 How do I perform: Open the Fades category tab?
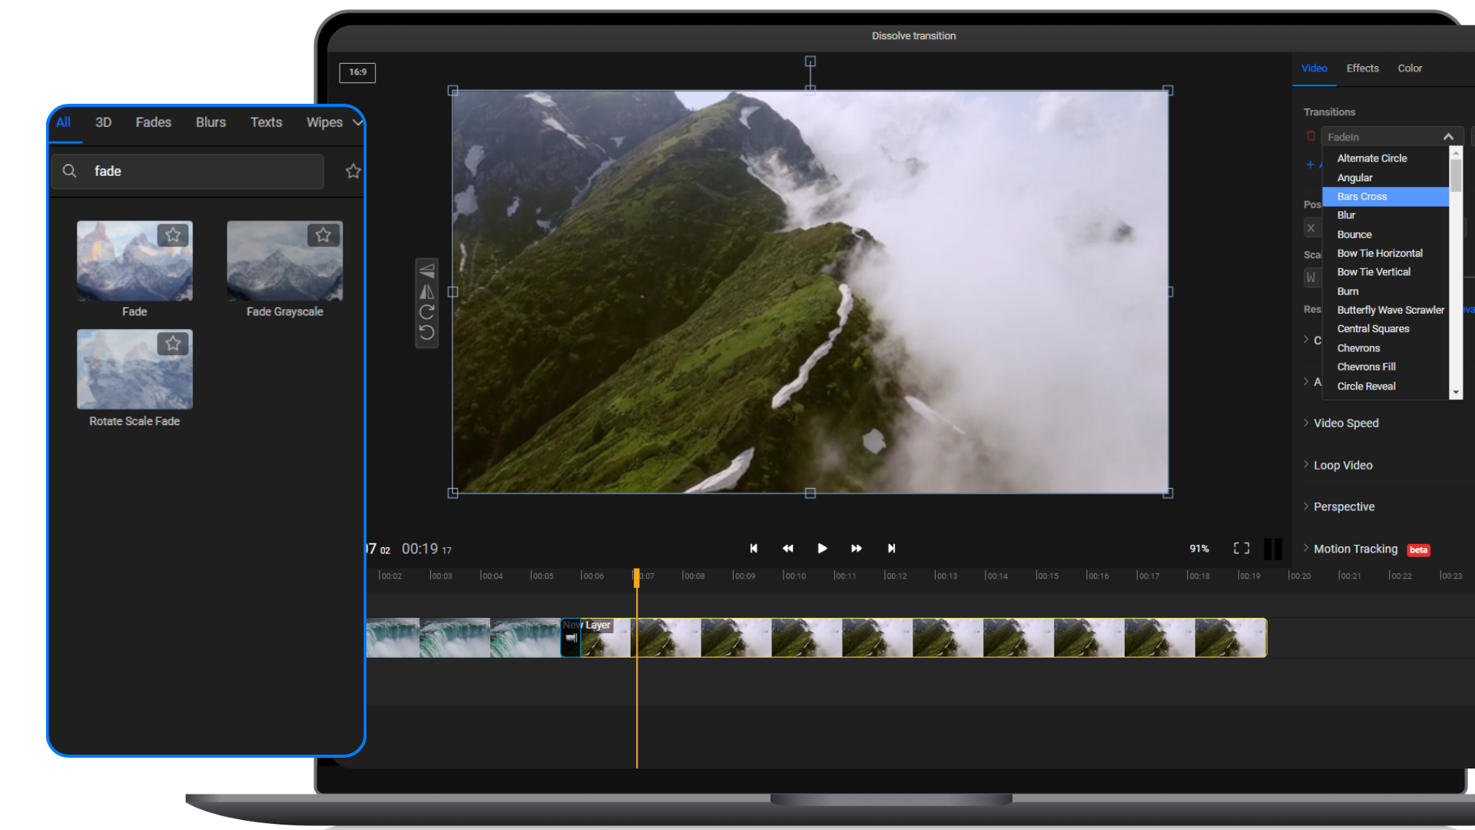pos(153,122)
